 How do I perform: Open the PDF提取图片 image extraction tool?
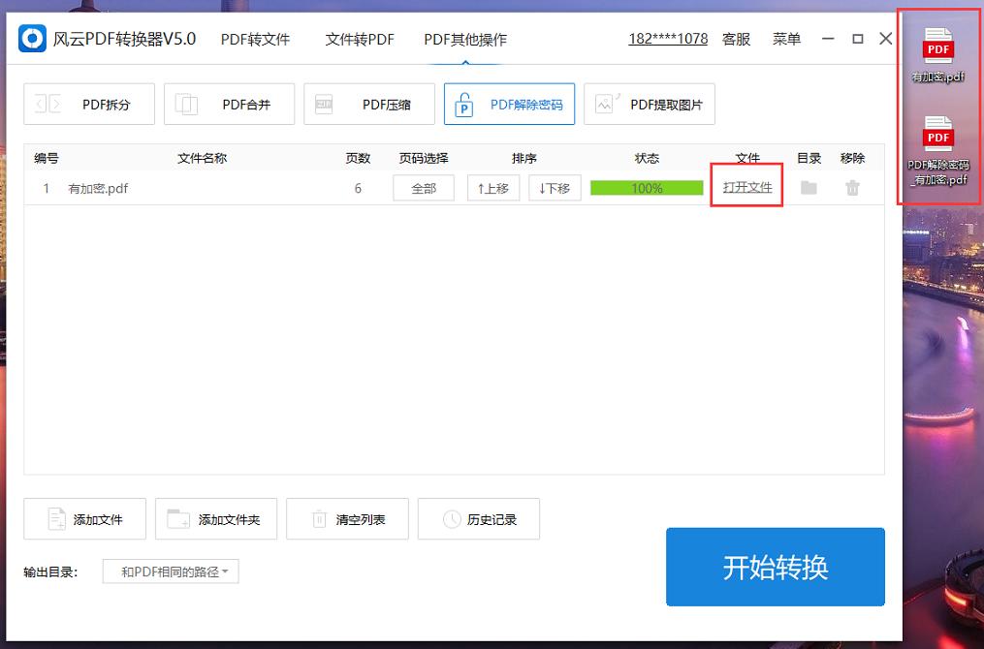coord(649,104)
